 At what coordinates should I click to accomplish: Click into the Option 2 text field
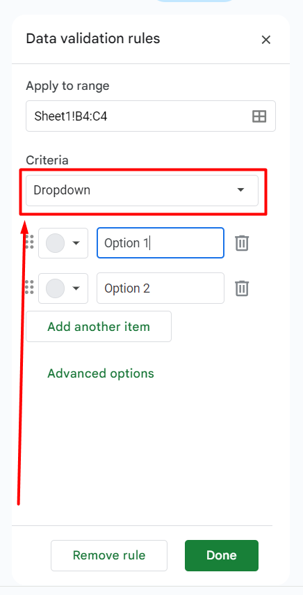point(161,288)
